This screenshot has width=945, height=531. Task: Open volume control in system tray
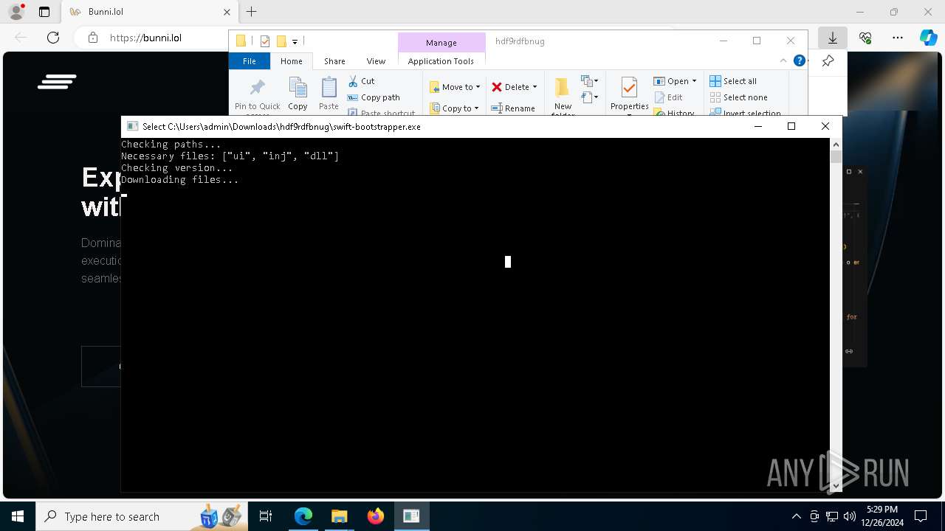849,516
